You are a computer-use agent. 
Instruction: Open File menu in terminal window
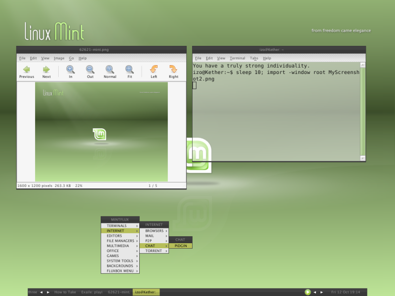coord(198,58)
